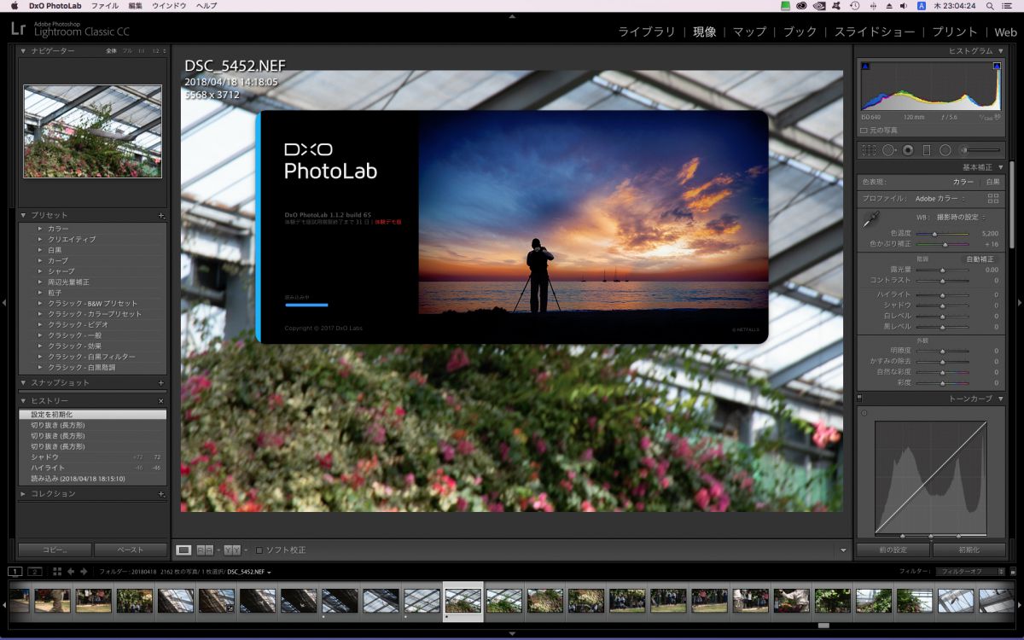The image size is (1024, 640).
Task: Click the 前の設定 button
Action: point(893,550)
